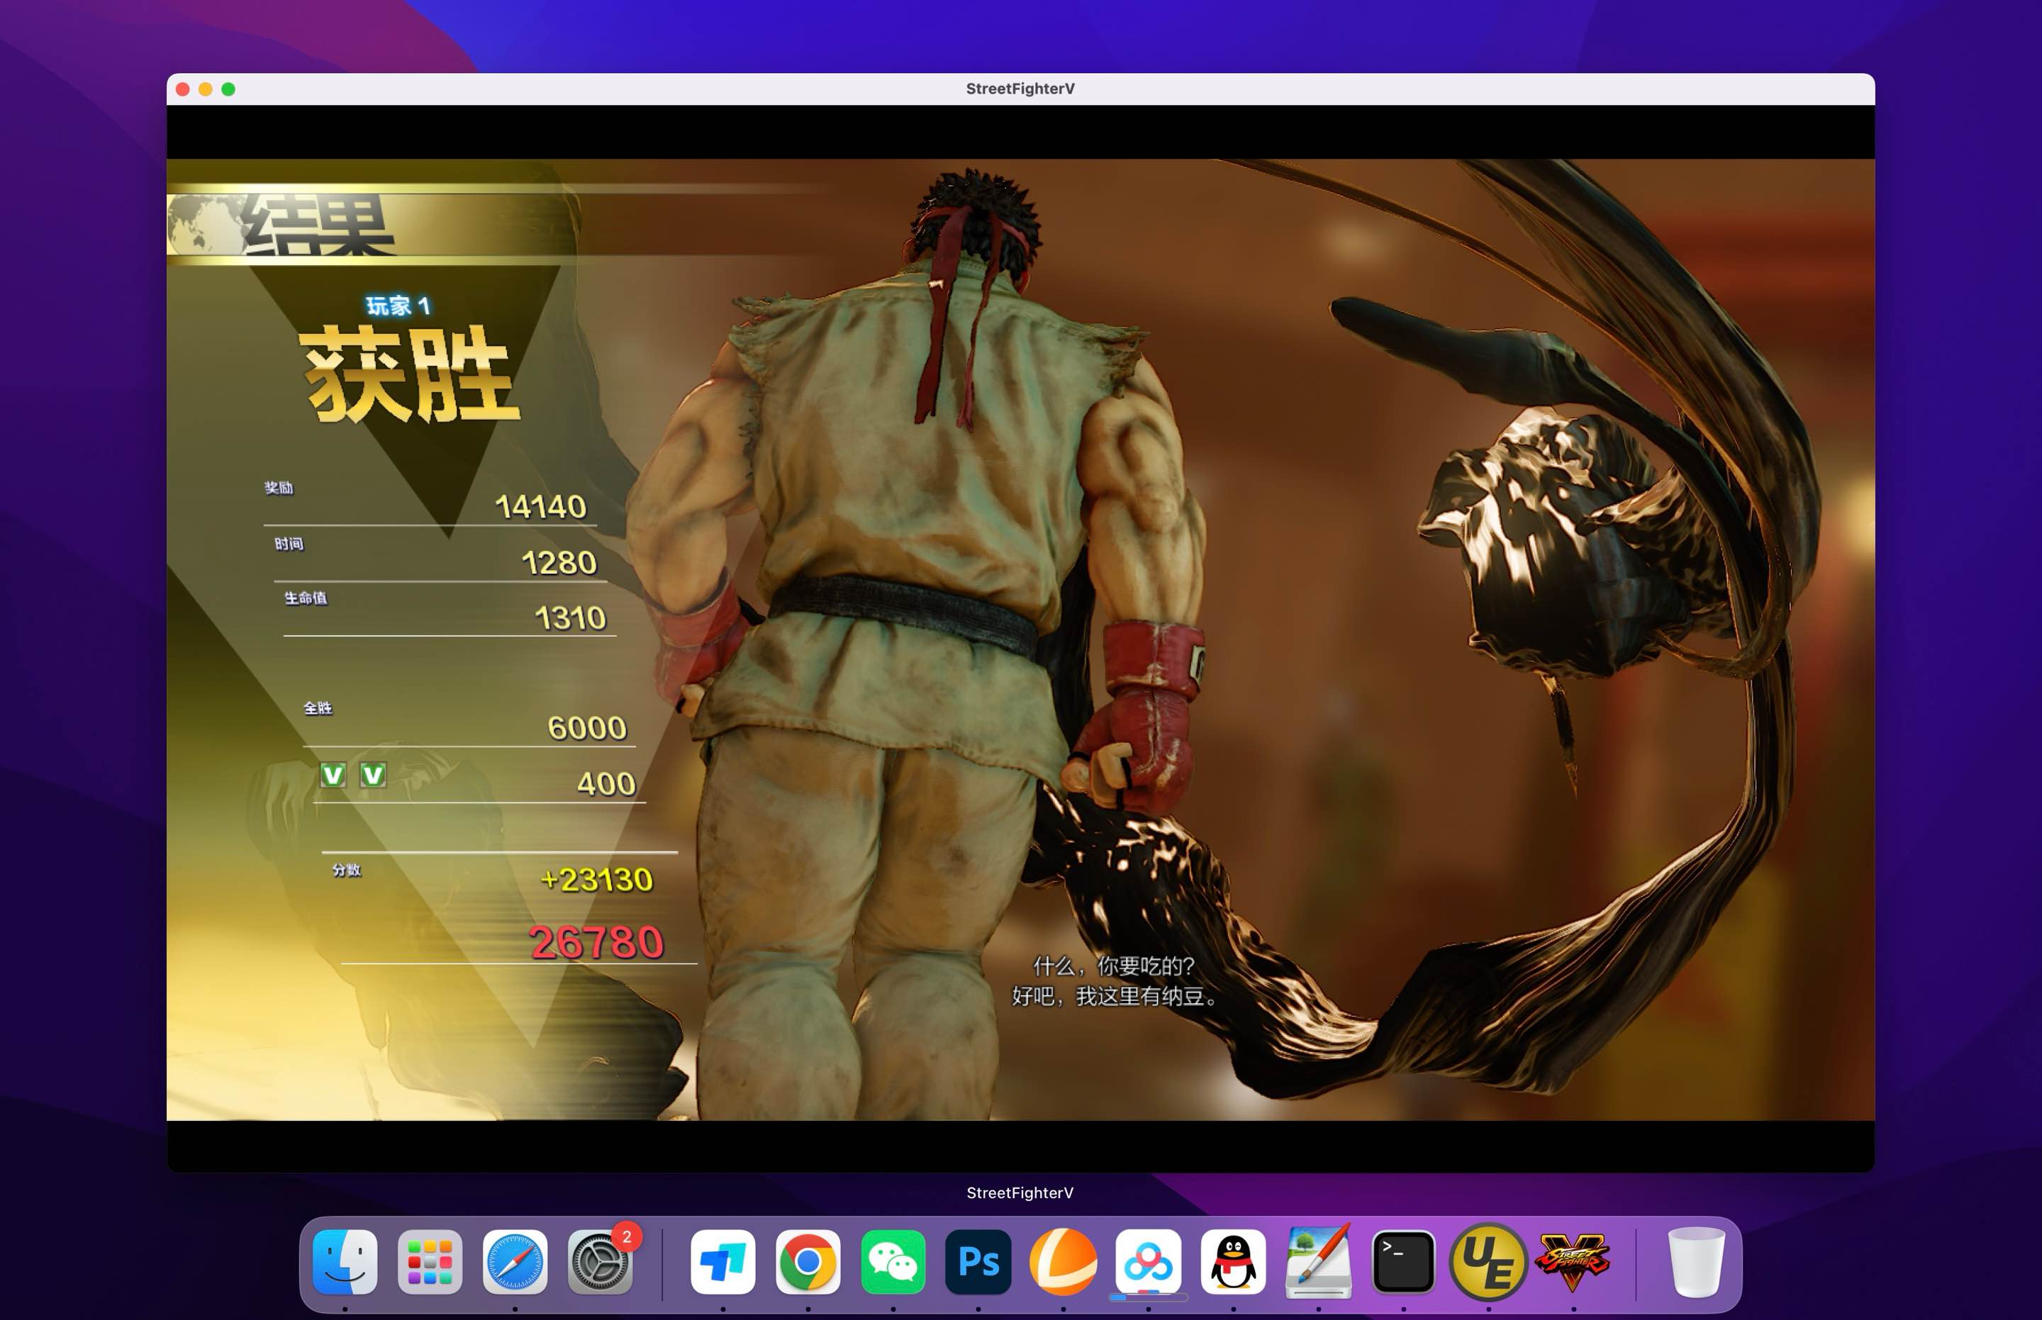
Task: Launch QQ penguin app from dock
Action: (x=1234, y=1262)
